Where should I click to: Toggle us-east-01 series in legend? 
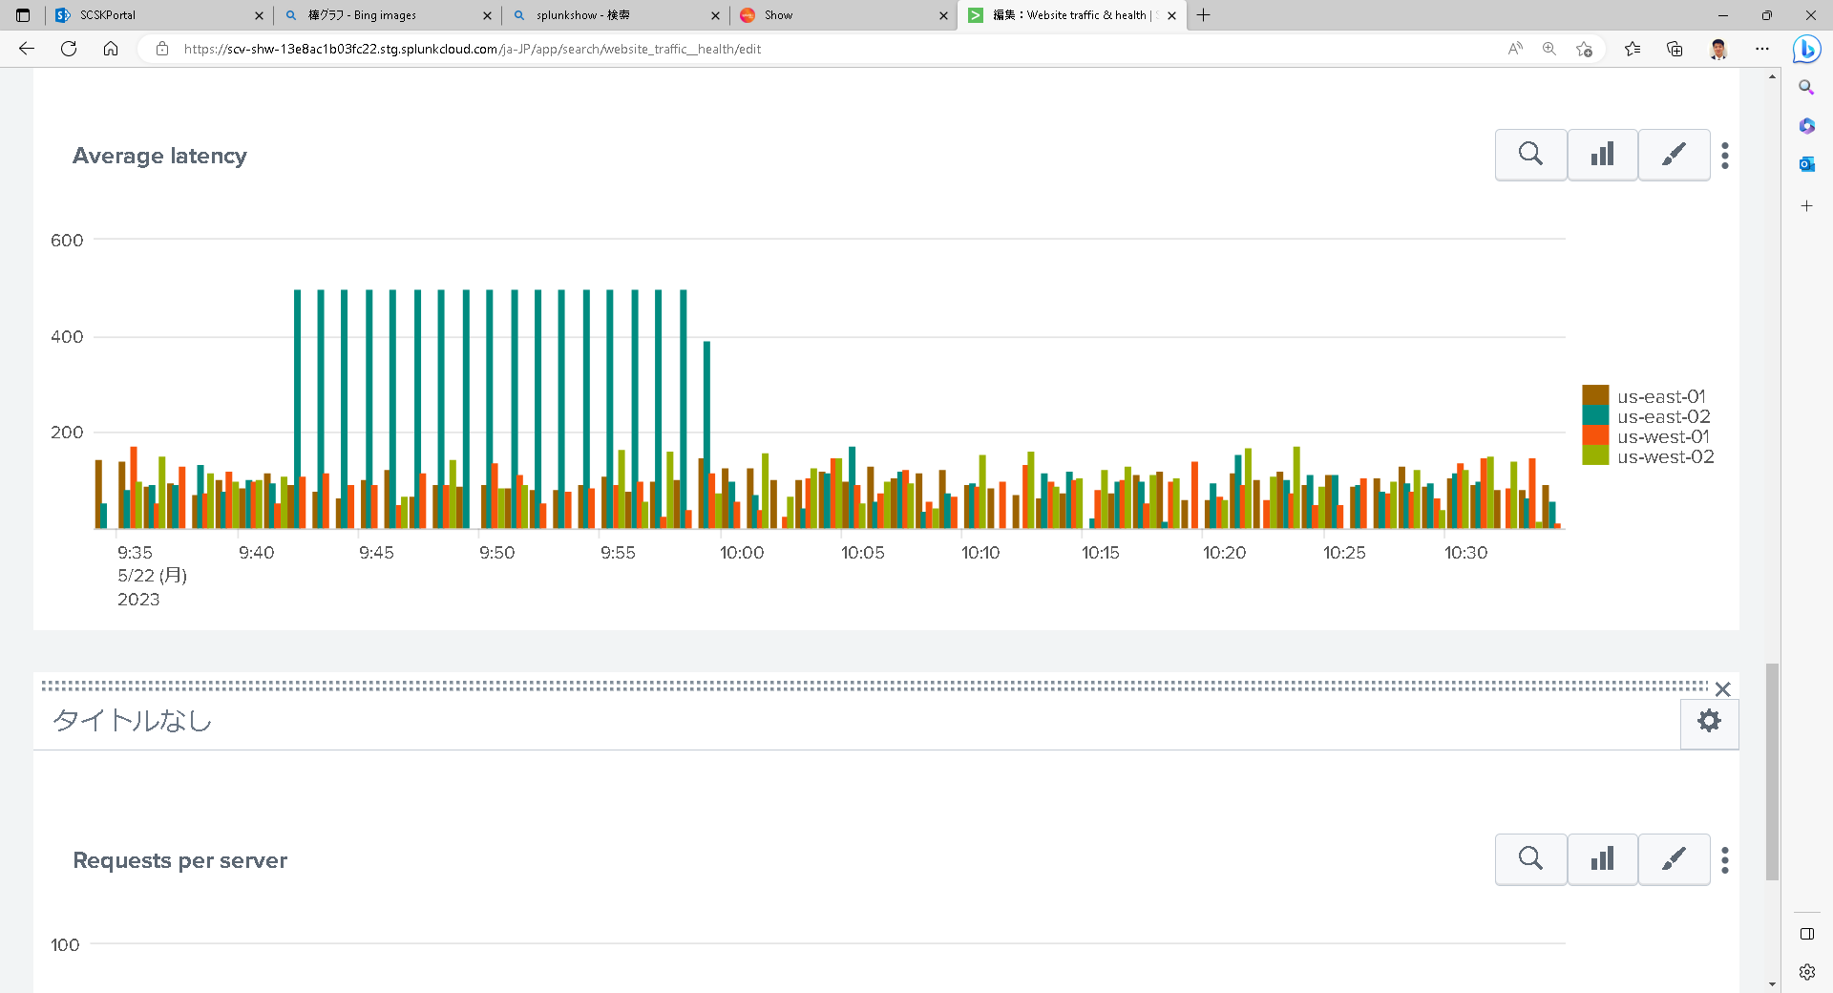(1660, 396)
